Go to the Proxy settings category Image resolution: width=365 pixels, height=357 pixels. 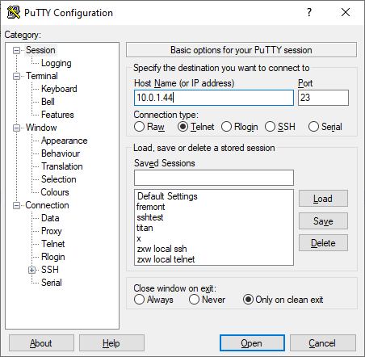52,231
